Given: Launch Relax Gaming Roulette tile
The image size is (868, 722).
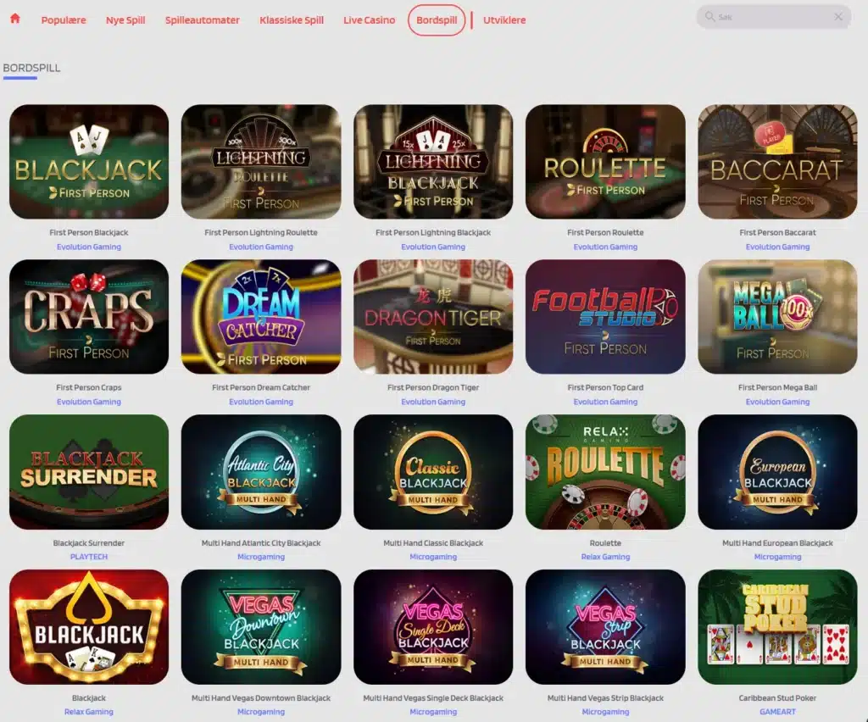Looking at the screenshot, I should (605, 472).
